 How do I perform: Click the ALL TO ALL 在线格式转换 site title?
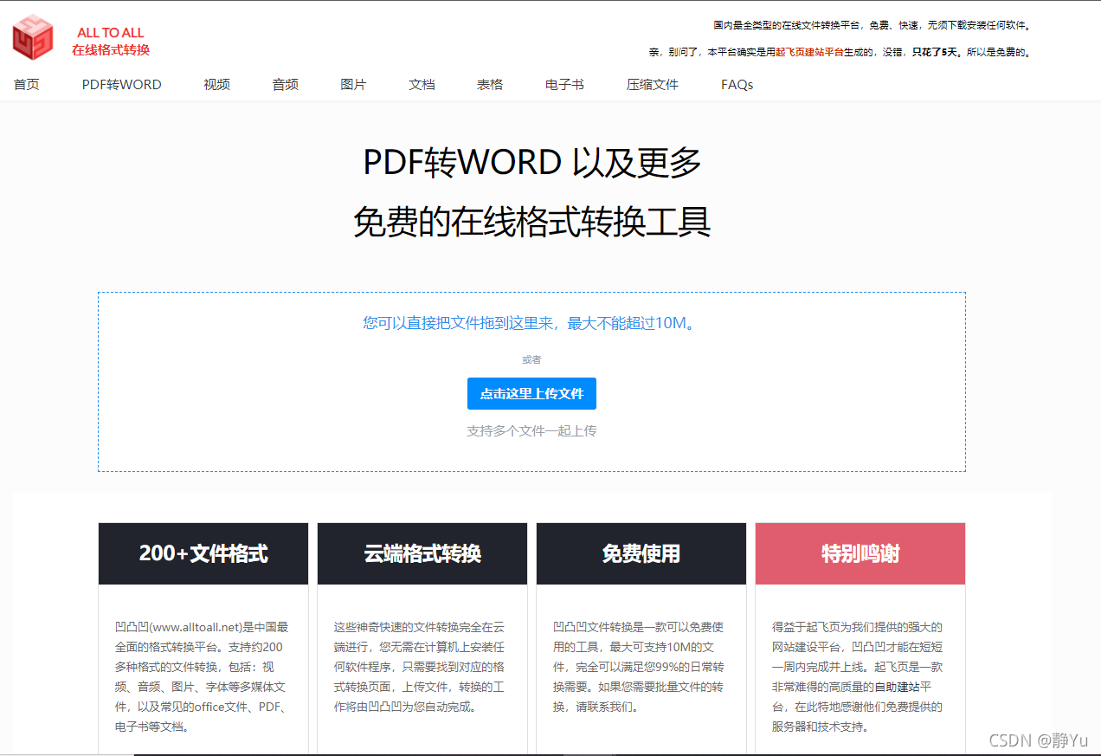pos(111,42)
